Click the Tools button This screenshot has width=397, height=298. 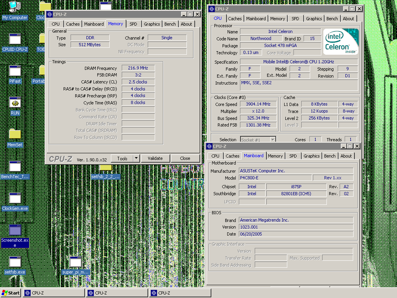click(122, 158)
